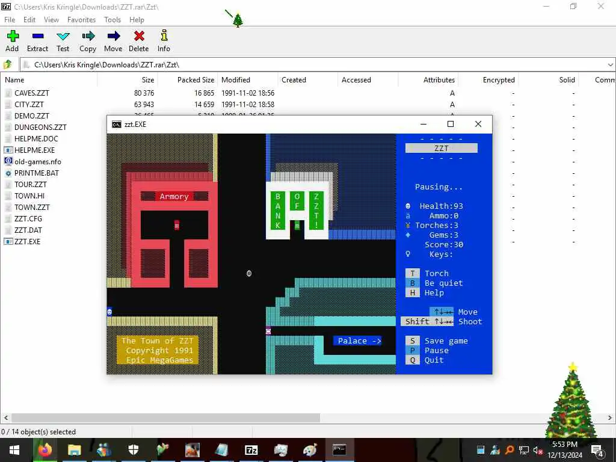Switch to console window taskbar button
The height and width of the screenshot is (462, 616).
[339, 450]
